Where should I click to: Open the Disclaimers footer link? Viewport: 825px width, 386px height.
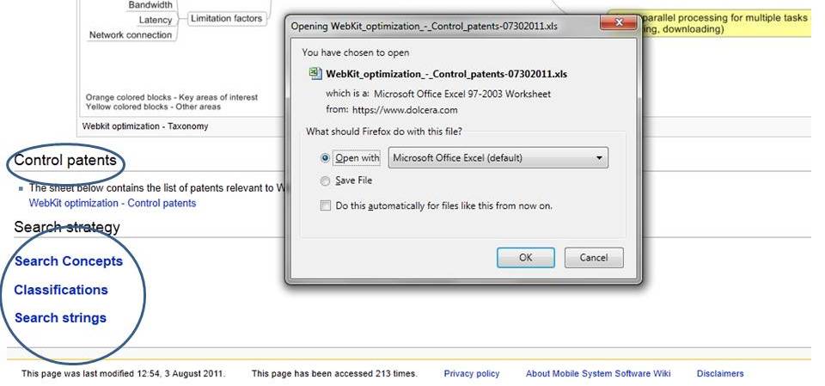(x=720, y=374)
